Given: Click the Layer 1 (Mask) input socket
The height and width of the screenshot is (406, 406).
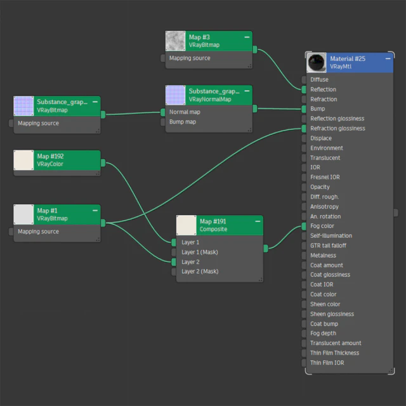Looking at the screenshot, I should pos(174,252).
